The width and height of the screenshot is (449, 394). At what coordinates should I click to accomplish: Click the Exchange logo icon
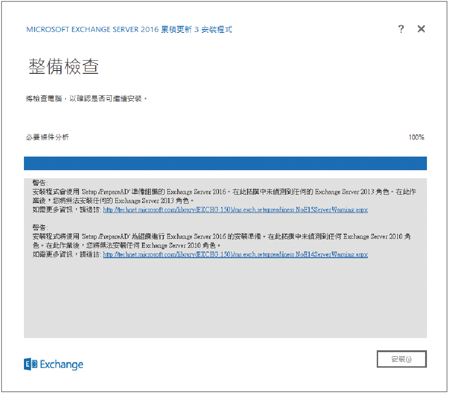click(x=30, y=364)
